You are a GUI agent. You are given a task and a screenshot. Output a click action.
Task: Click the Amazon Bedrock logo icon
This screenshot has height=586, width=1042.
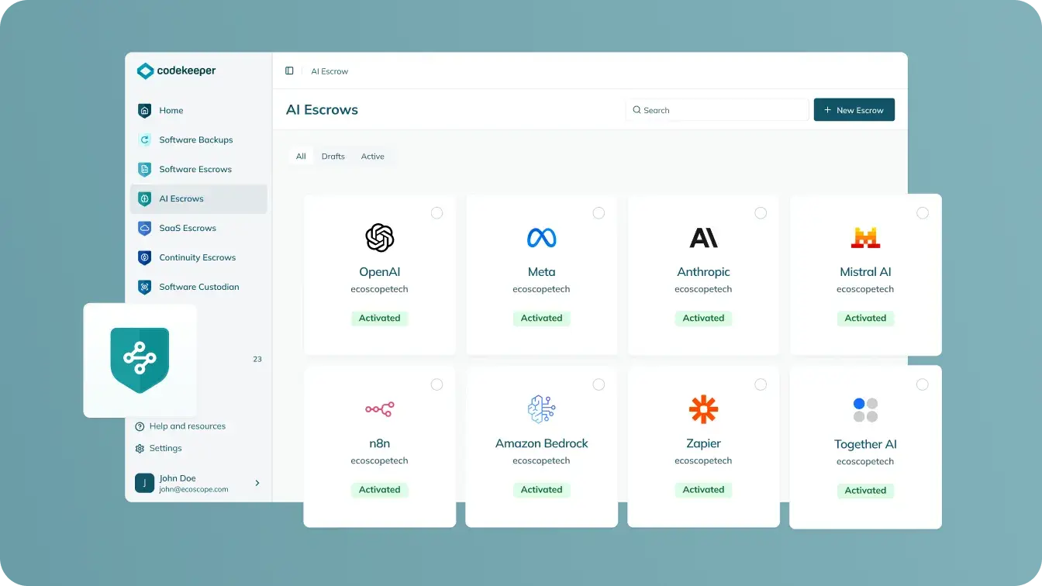pos(541,408)
